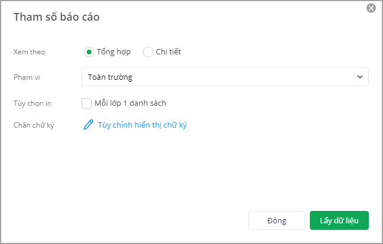The width and height of the screenshot is (383, 244).
Task: Click the Toàn trường selected value text
Action: 110,77
